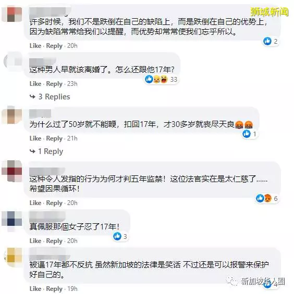
Task: Click the reply arrow icon beside 3 Replies
Action: coord(32,97)
